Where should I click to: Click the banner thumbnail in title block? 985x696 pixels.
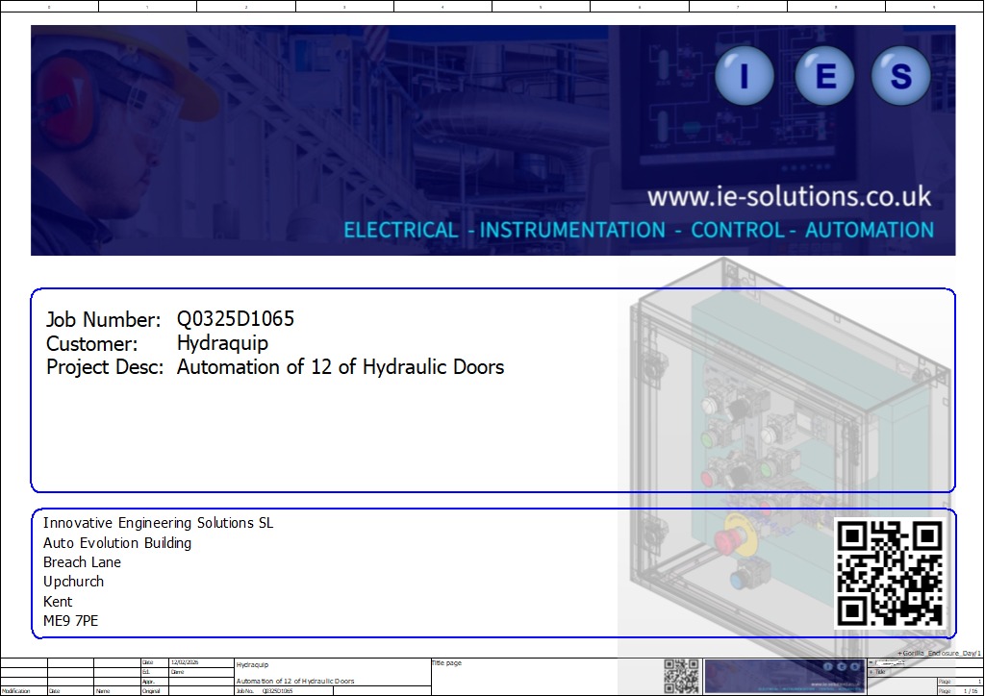click(x=784, y=675)
